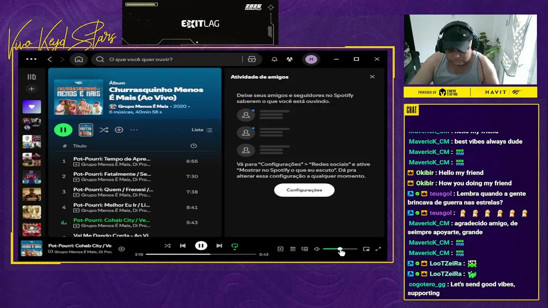Click the 'Título' column header
Viewport: 548px width, 308px height.
click(x=80, y=146)
